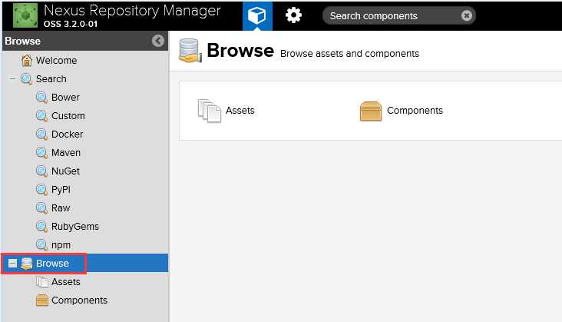Collapse the Browse side panel arrow
Viewport: 562px width, 322px height.
[x=157, y=41]
